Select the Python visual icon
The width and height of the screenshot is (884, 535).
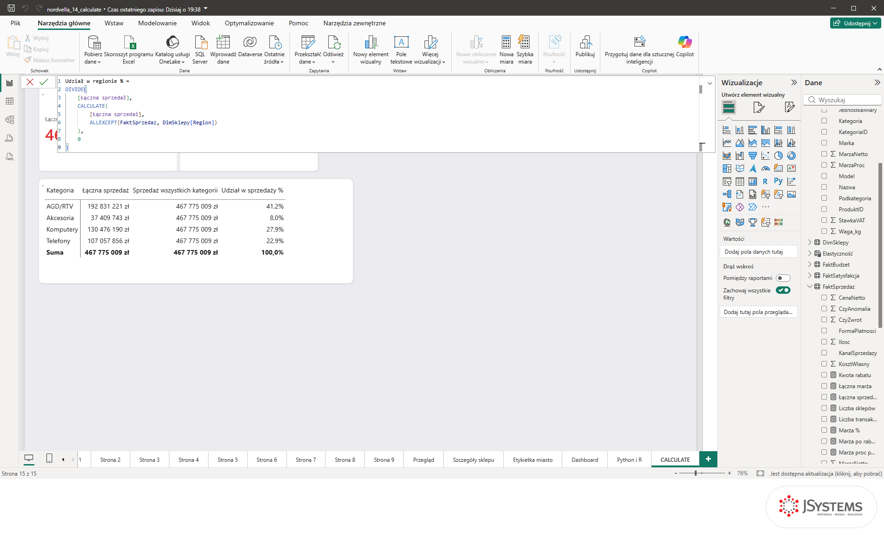(778, 181)
